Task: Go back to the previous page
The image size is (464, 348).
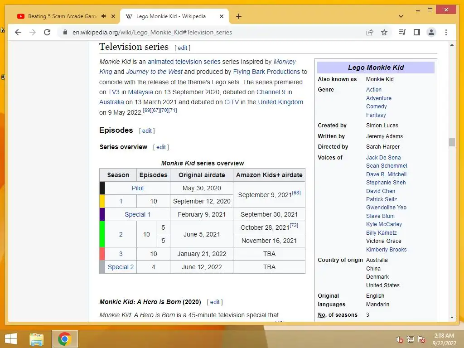Action: click(x=18, y=32)
